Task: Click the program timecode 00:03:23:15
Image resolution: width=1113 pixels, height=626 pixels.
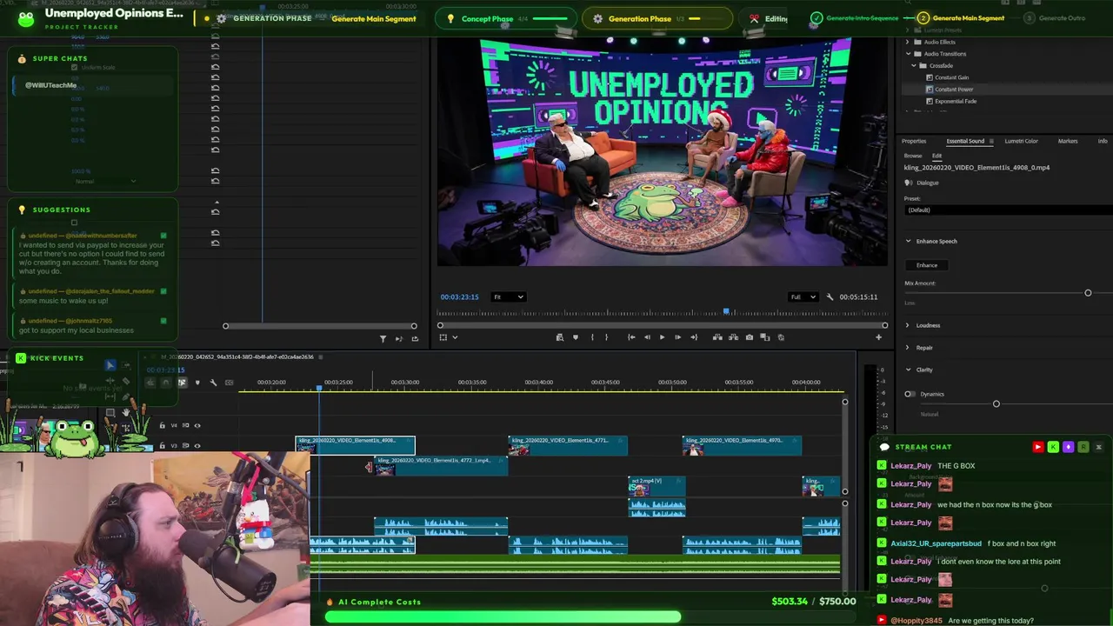Action: point(459,297)
